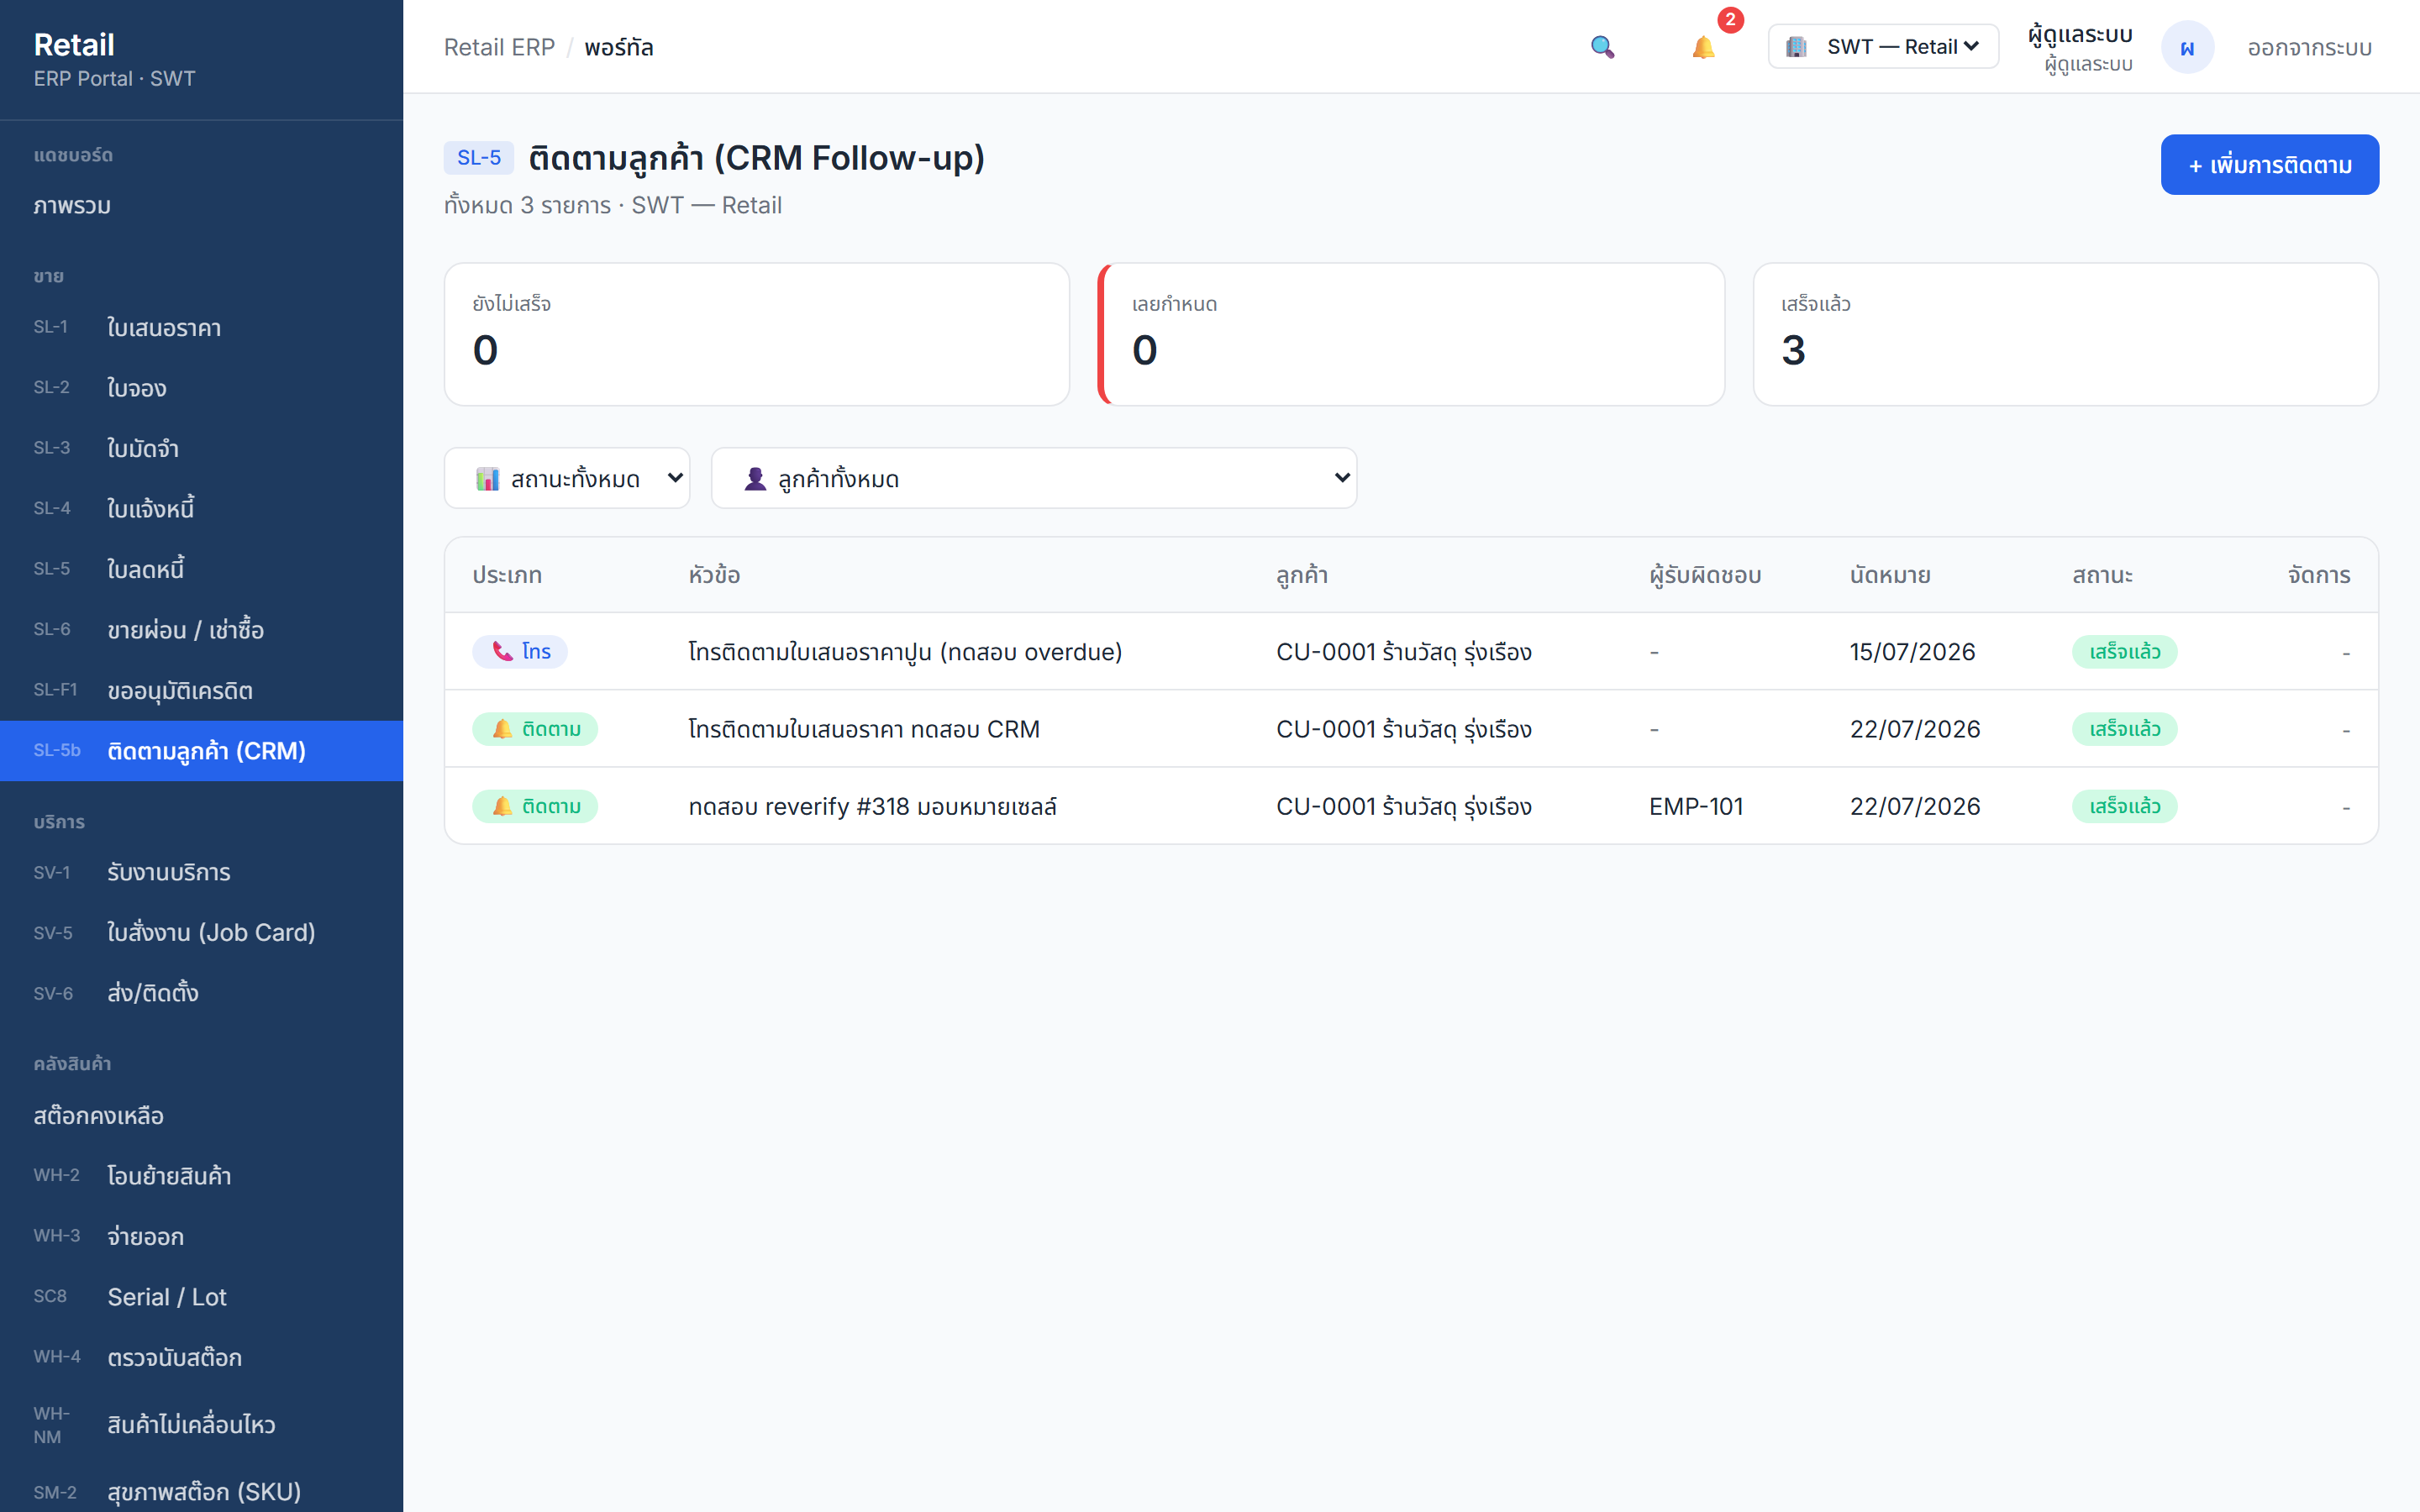Open the search magnifier icon

[1602, 47]
